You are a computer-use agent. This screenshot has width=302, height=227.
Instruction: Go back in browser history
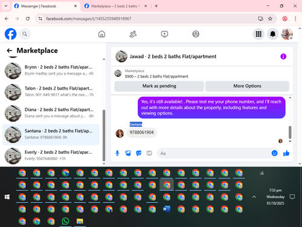point(7,19)
